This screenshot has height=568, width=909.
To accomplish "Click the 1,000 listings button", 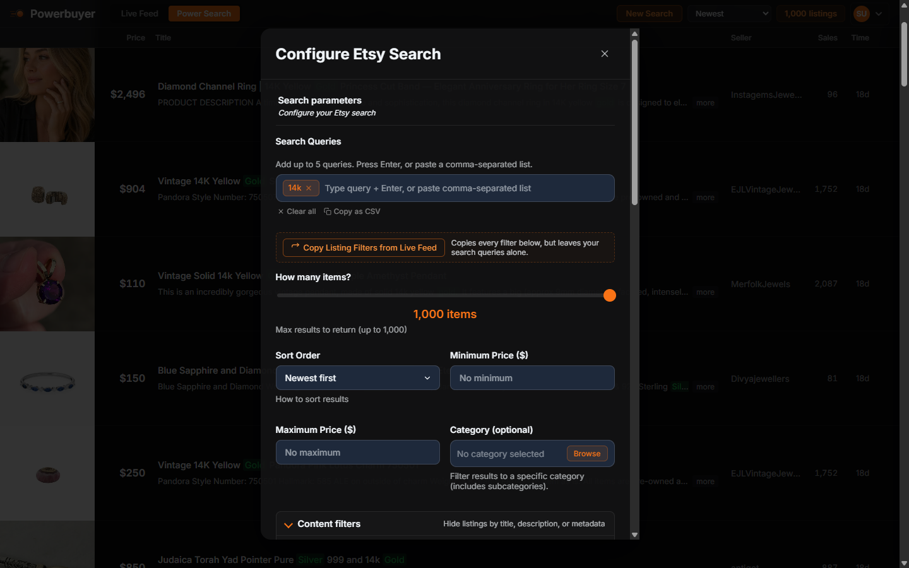I will (x=811, y=13).
